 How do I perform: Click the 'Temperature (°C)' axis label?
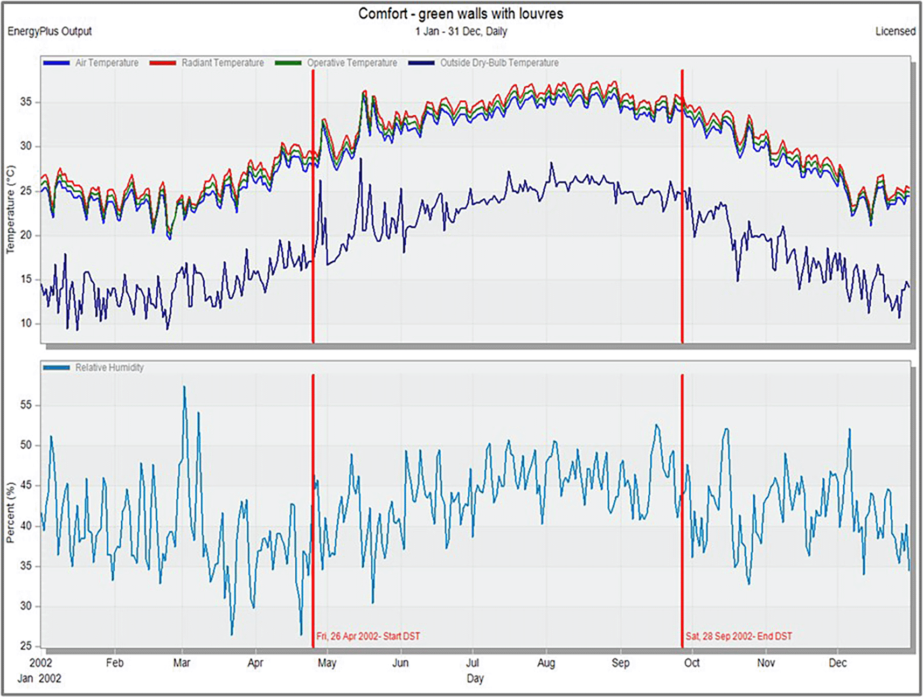[x=10, y=210]
